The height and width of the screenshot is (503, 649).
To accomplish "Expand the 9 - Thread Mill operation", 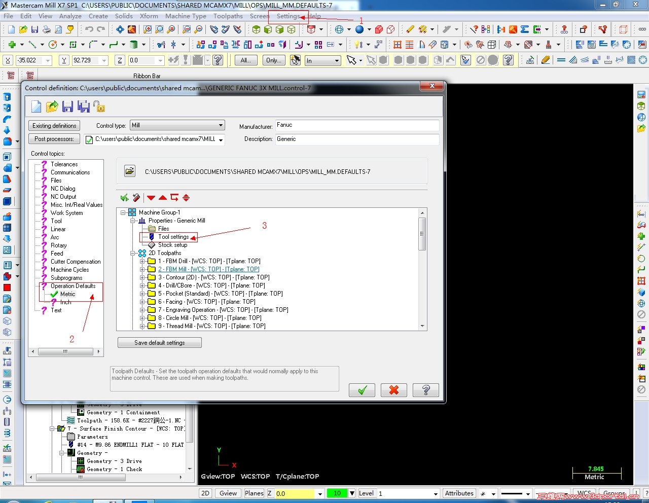I will point(142,326).
